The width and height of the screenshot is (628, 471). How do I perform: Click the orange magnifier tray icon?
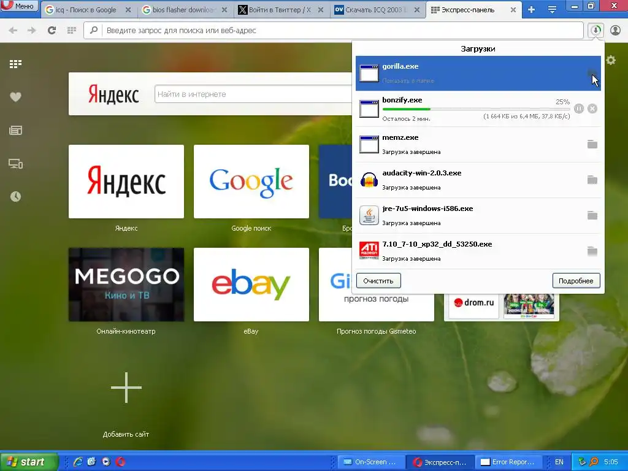click(594, 462)
